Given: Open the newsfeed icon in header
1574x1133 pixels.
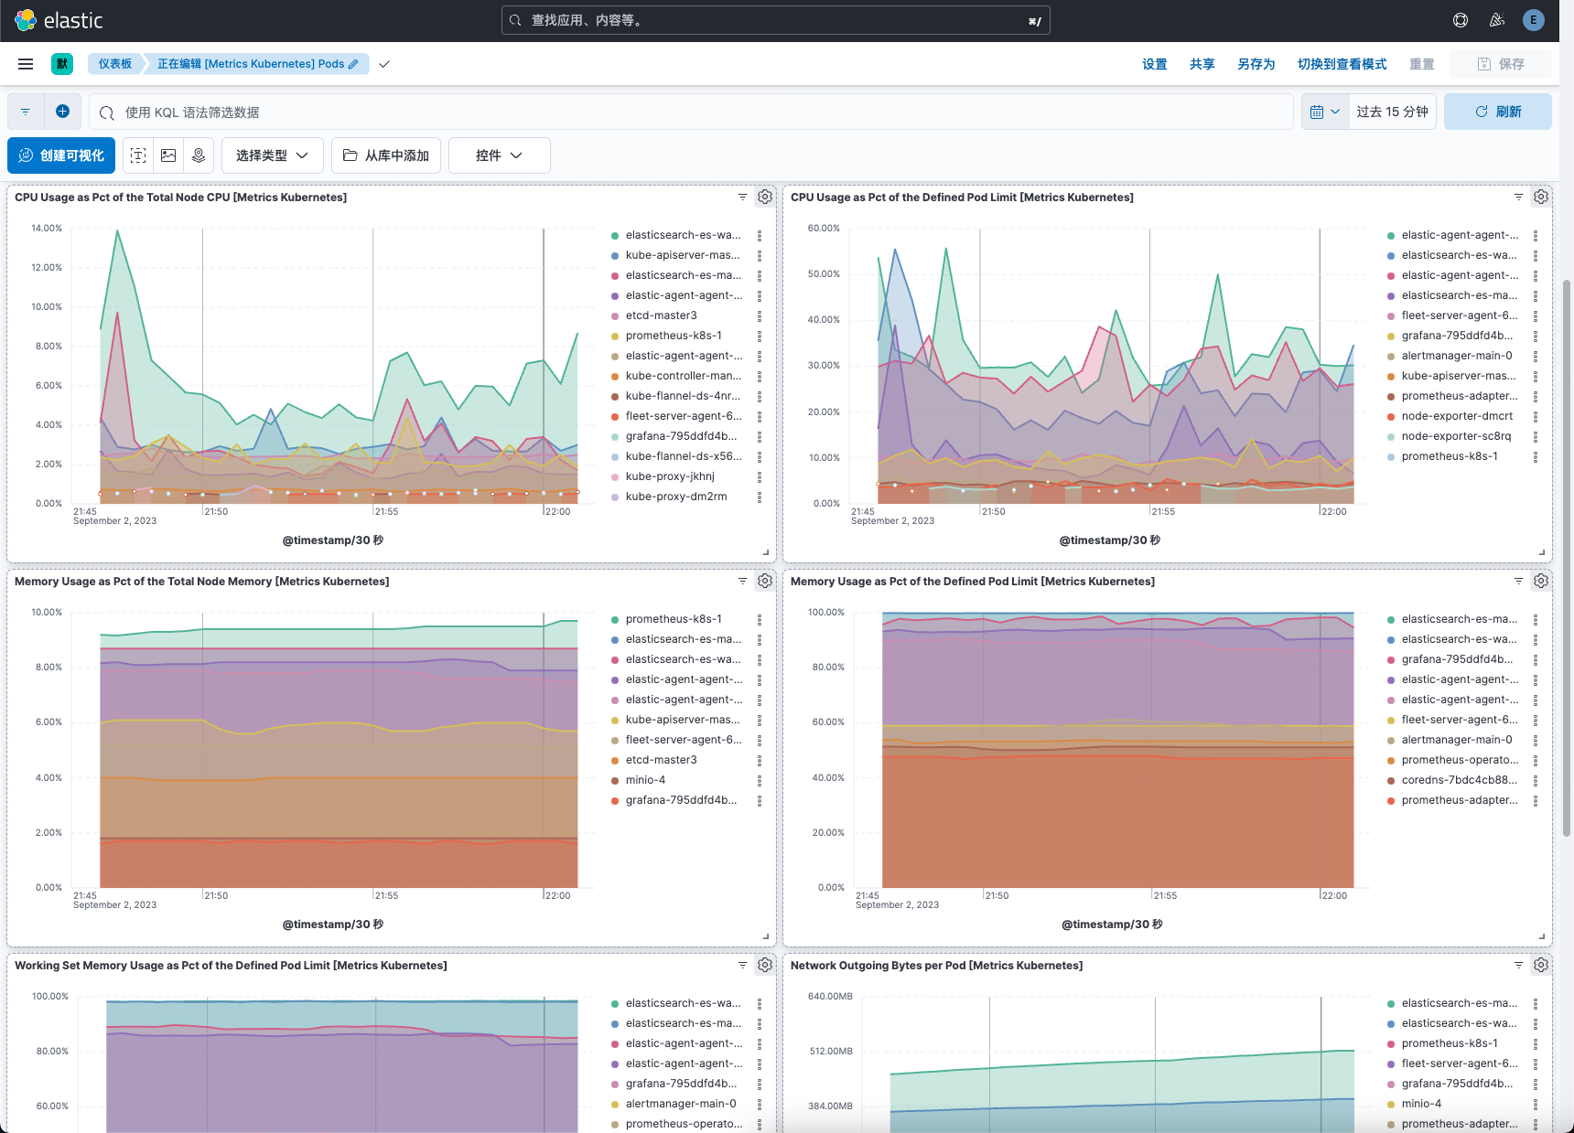Looking at the screenshot, I should [1497, 20].
